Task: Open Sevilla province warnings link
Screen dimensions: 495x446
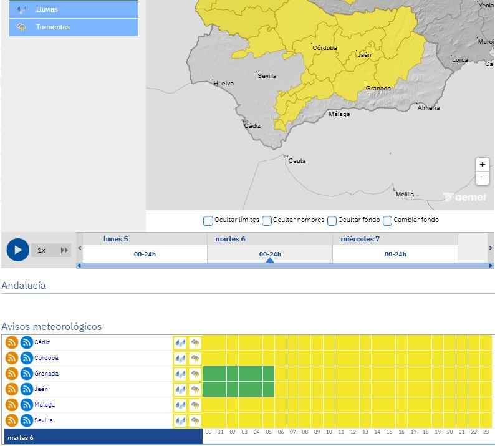Action: [44, 420]
